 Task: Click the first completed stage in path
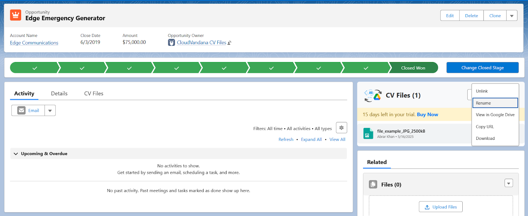[35, 68]
